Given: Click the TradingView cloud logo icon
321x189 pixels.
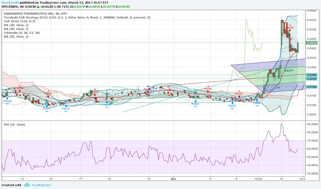Looking at the screenshot, I should (x=27, y=185).
